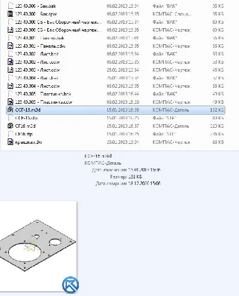Select the file 123.40.002 - Лист.bak
239x296 pixels.
tap(115, 54)
